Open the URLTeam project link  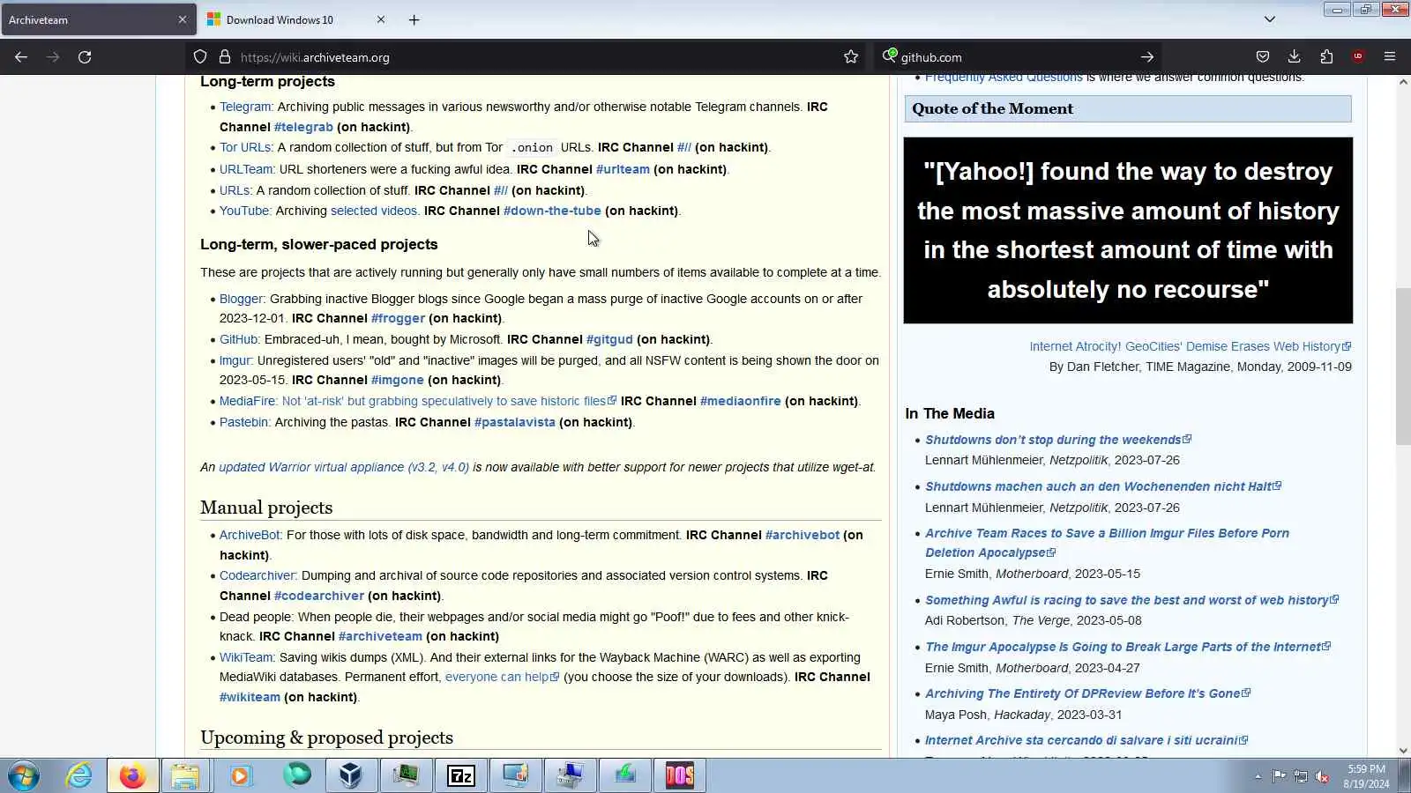click(246, 169)
